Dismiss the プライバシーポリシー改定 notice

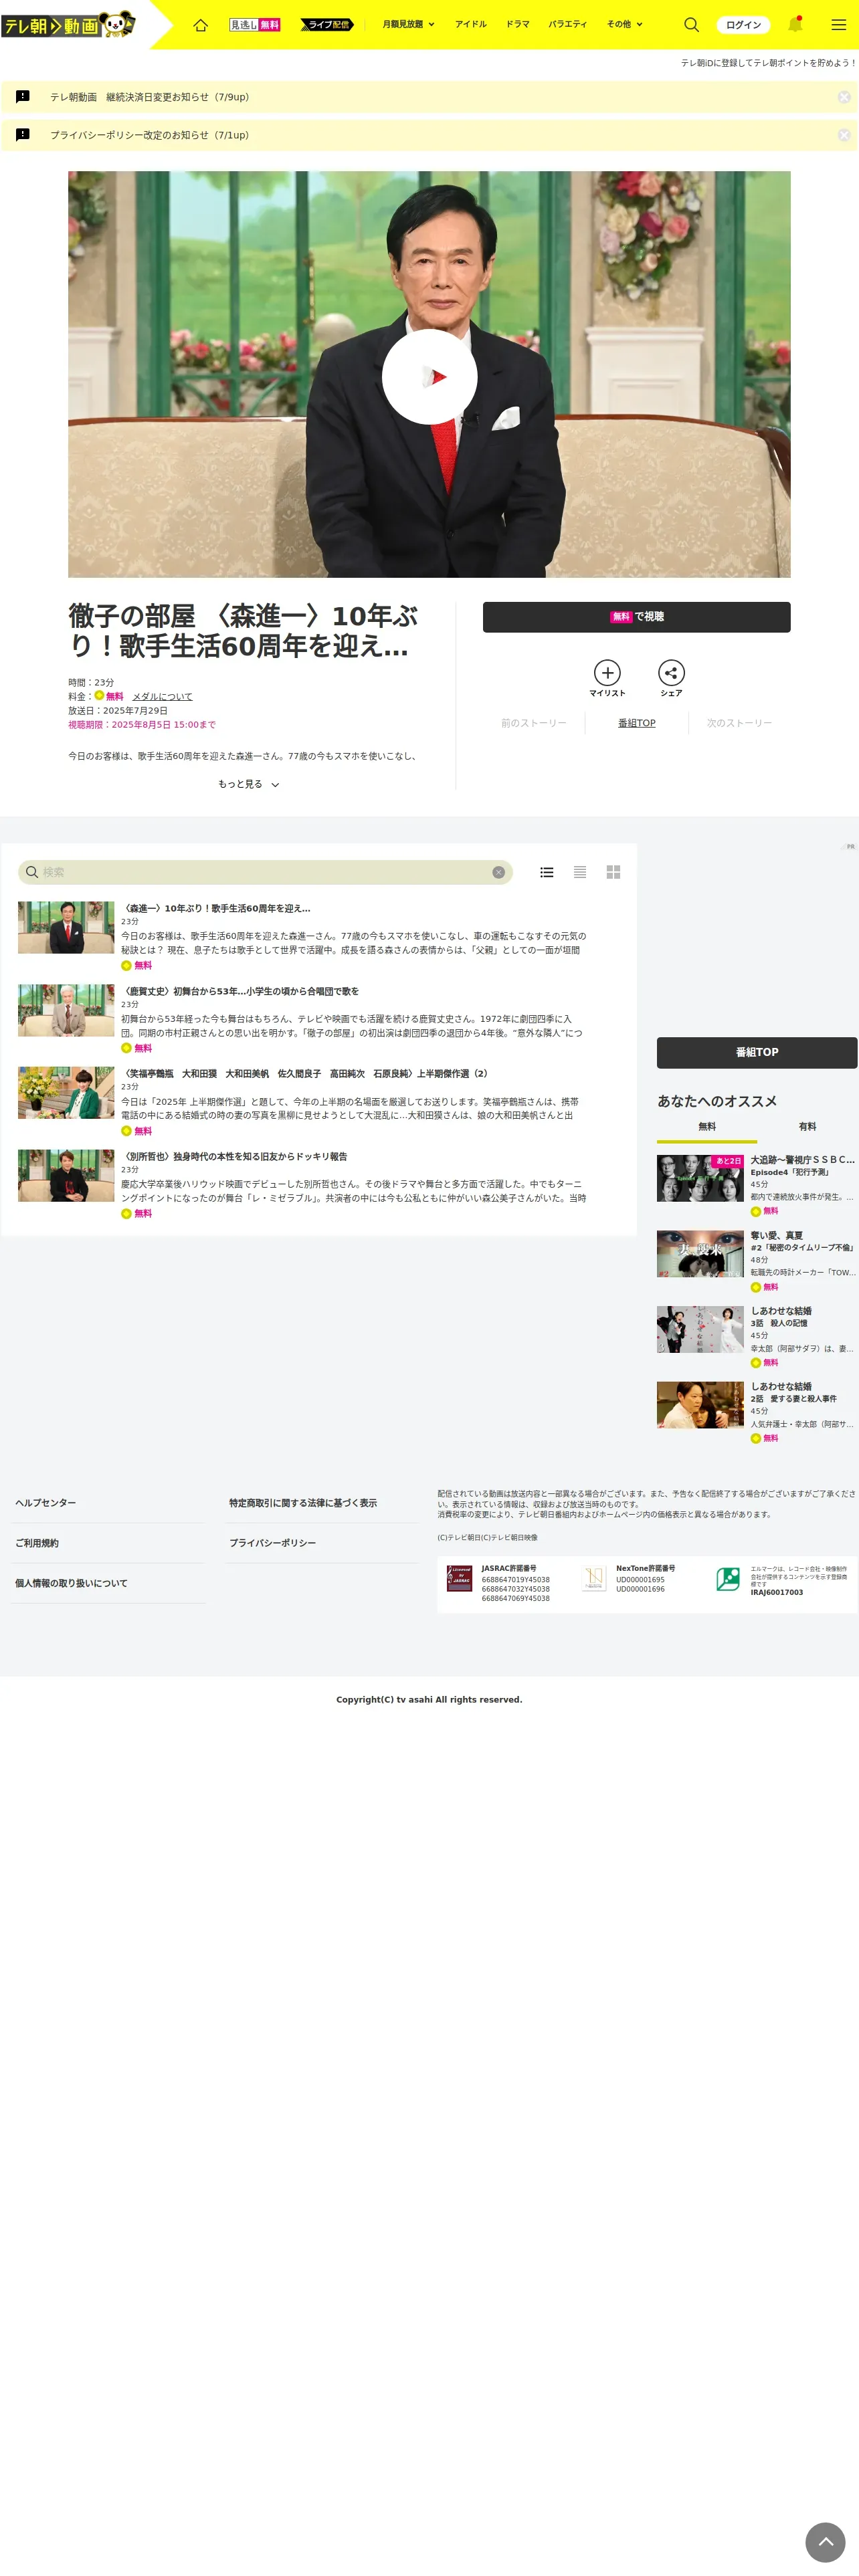(844, 135)
